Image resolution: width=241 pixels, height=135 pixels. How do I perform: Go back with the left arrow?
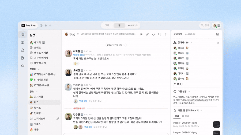pyautogui.click(x=46, y=25)
